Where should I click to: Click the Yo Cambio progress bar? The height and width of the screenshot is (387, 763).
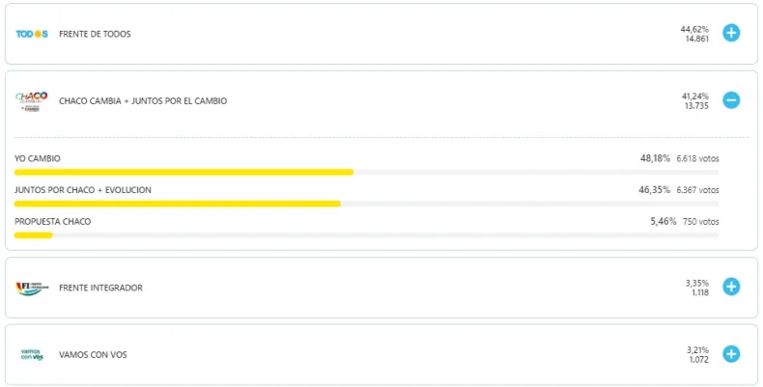point(184,172)
